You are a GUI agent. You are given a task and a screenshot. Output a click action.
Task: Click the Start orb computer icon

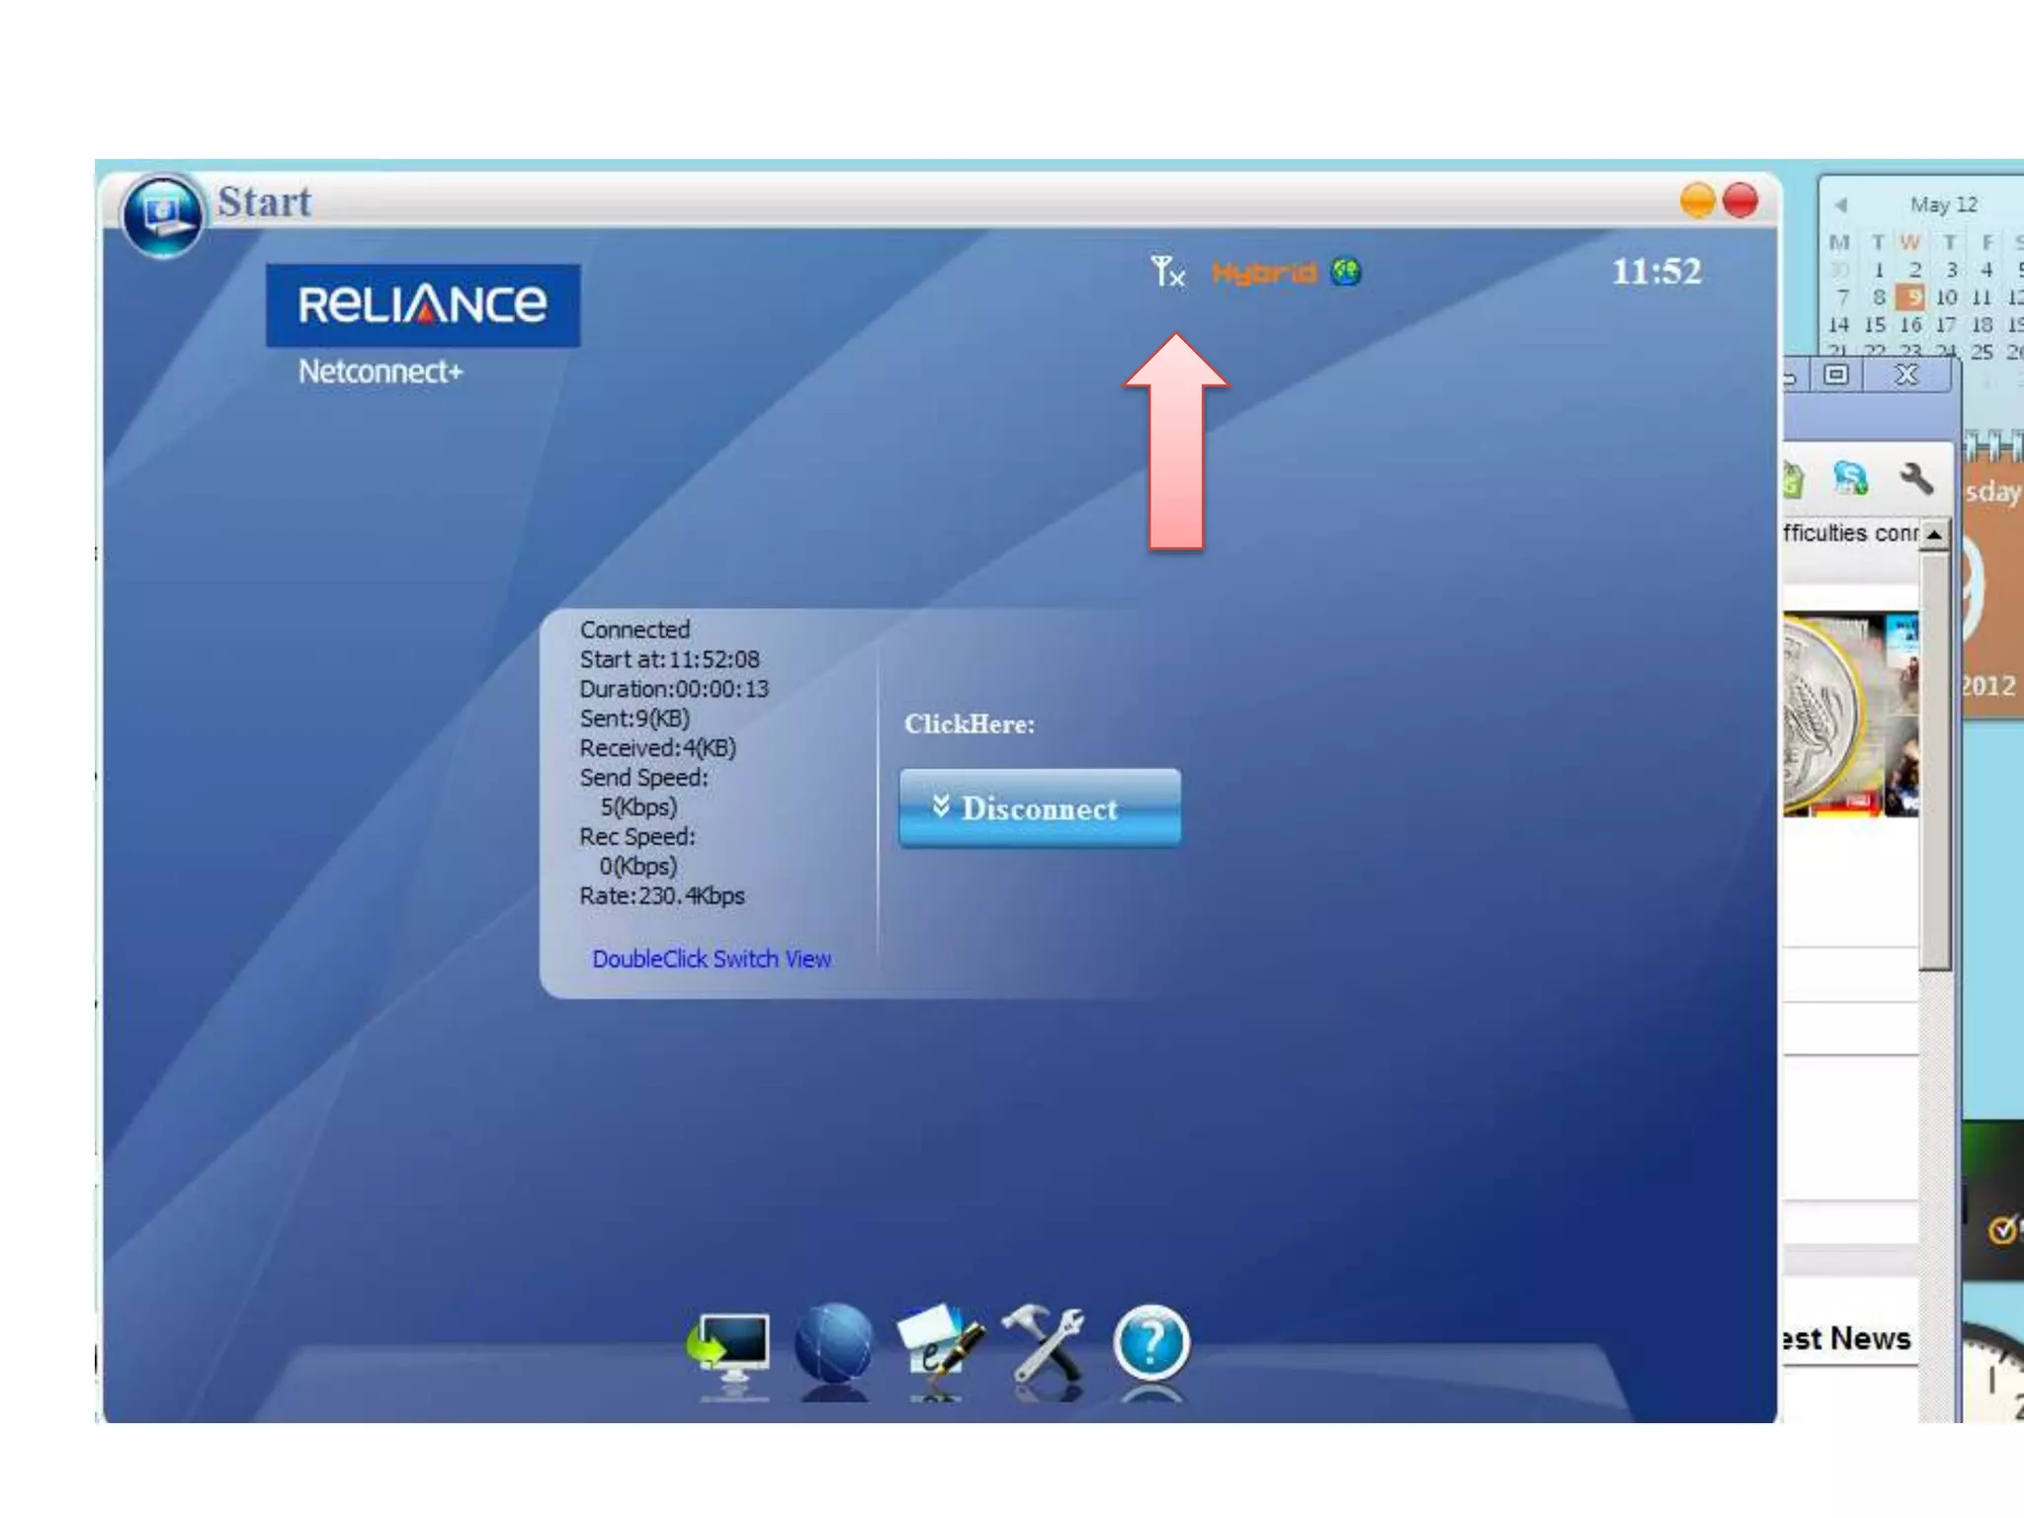click(x=162, y=214)
